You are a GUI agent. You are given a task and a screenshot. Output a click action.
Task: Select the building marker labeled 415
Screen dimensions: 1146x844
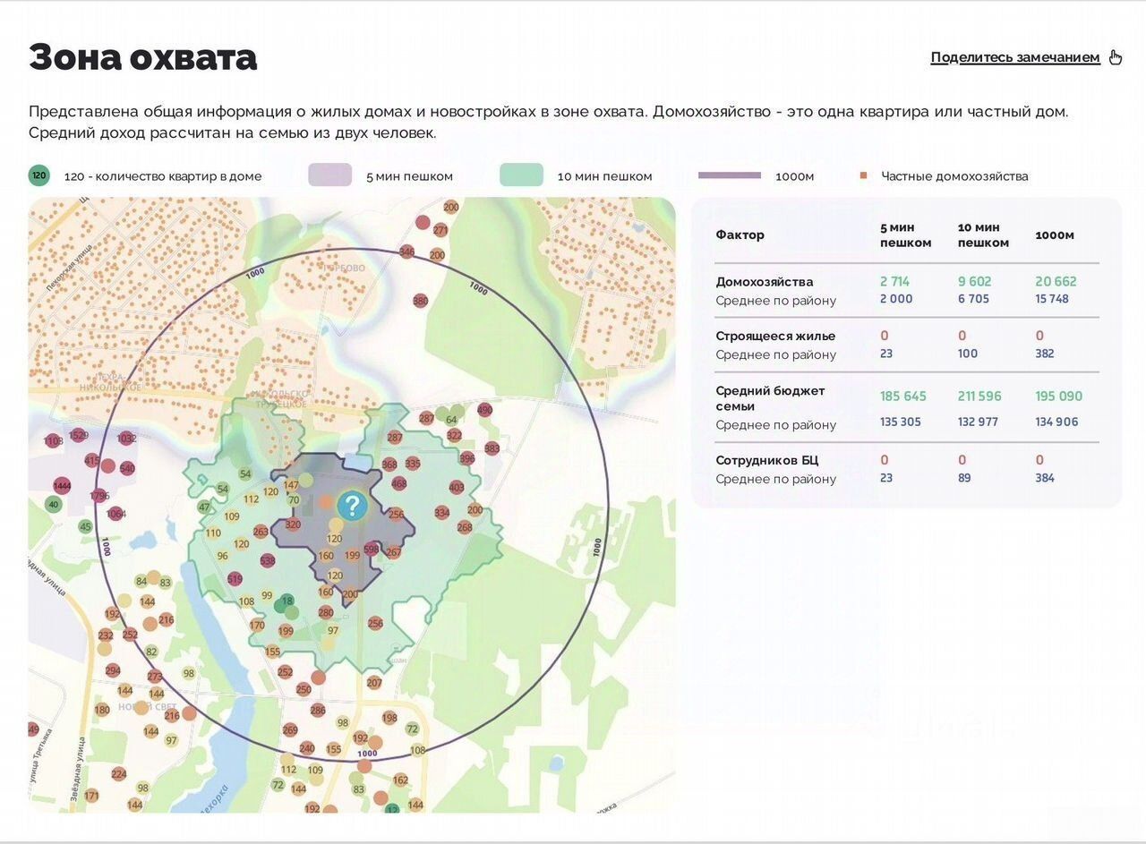pyautogui.click(x=92, y=461)
